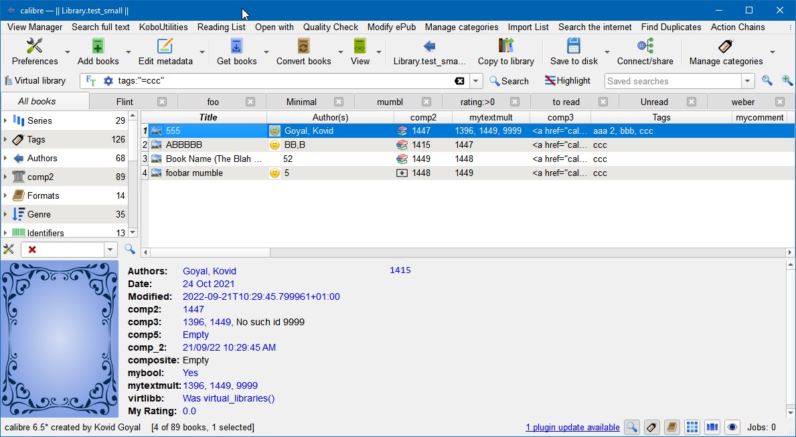Close the Flint virtual library tab
The height and width of the screenshot is (437, 796).
[162, 102]
